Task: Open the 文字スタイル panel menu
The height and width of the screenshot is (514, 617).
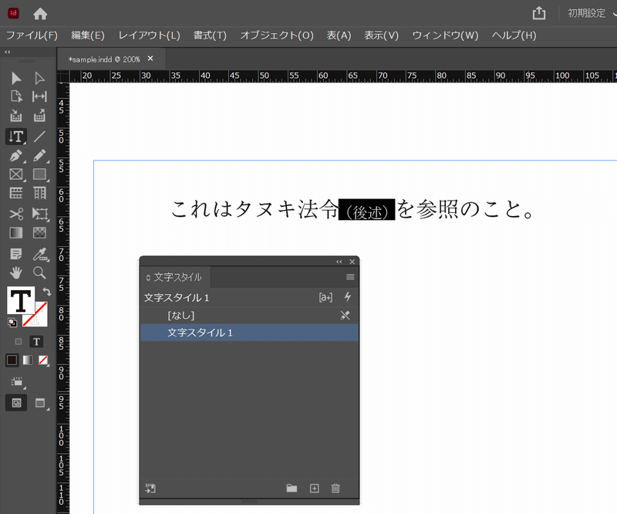Action: pos(350,277)
